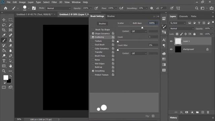Click the Scatter slider handle
Screen dimensions: 215x121
coord(142,28)
